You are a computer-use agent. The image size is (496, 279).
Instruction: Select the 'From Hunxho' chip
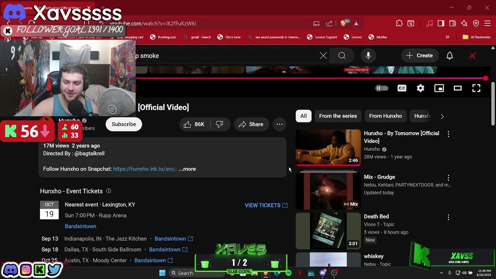[x=386, y=116]
